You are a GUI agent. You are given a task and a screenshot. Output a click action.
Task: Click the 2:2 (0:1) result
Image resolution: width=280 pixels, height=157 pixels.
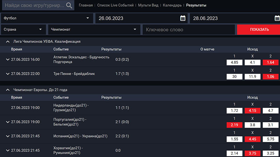pyautogui.click(x=122, y=136)
